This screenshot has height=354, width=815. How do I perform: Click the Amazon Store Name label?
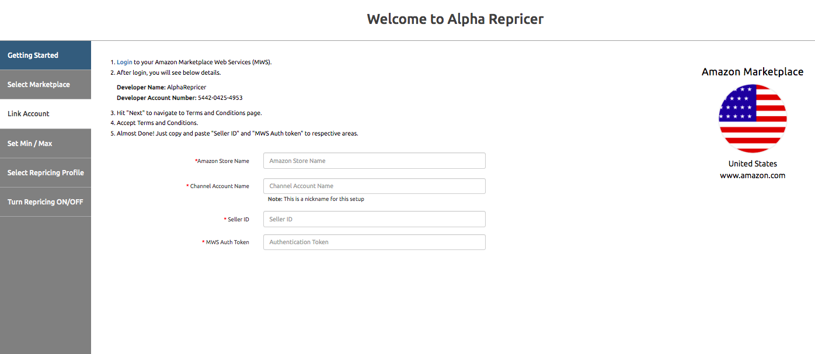point(222,161)
